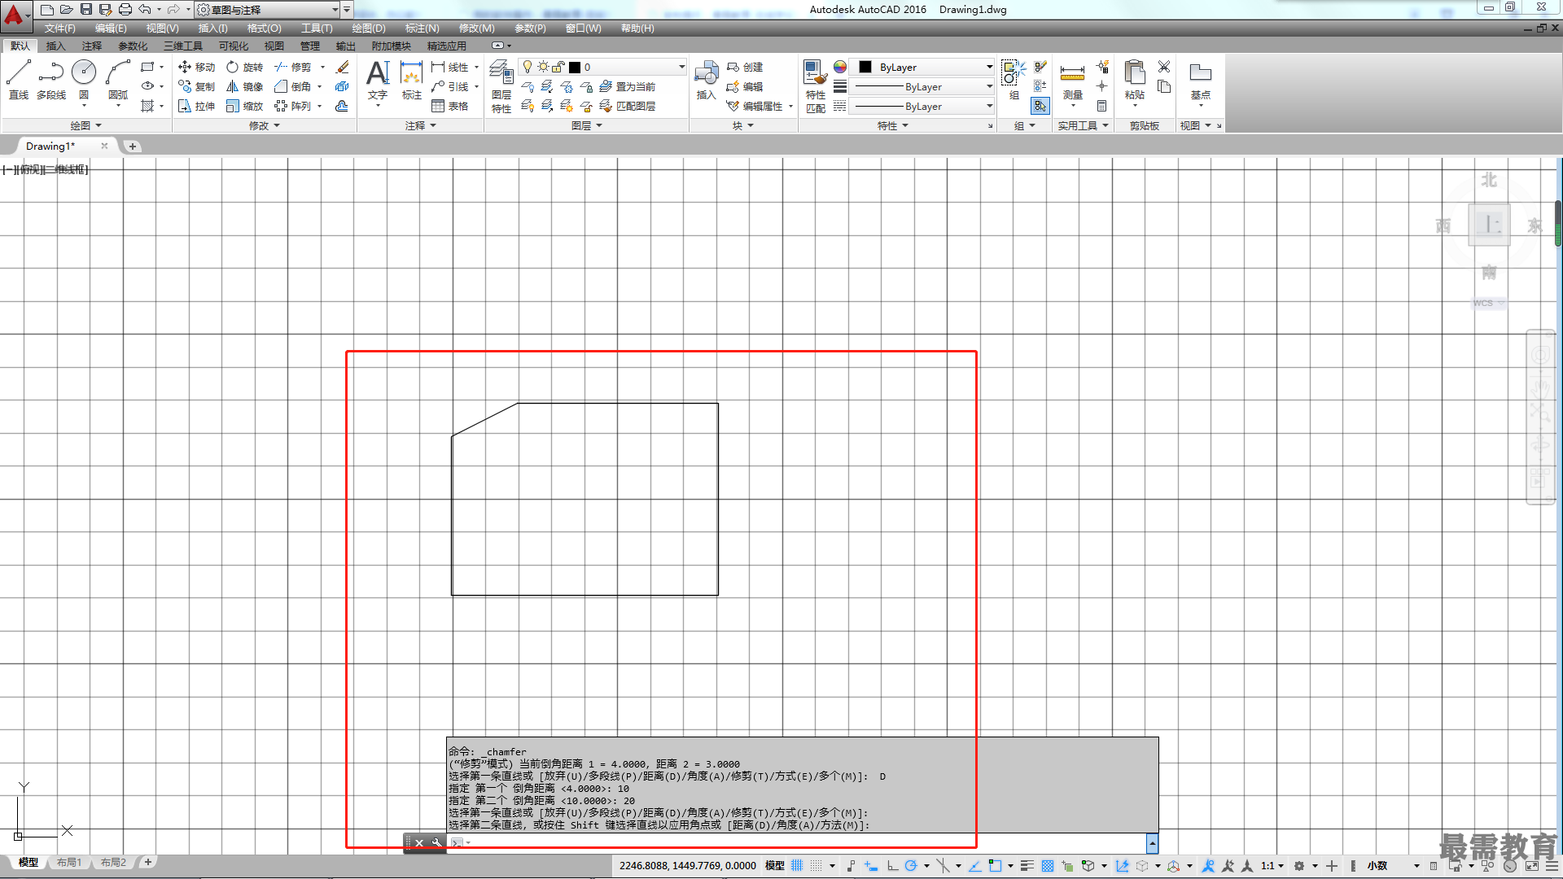Toggle lineweight display in status bar
Screen dimensions: 1563x879
click(x=1027, y=866)
